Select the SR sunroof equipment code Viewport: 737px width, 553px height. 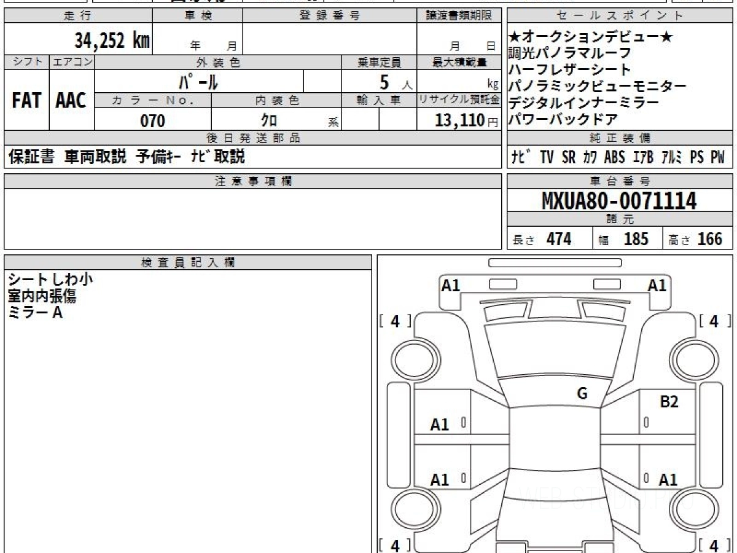[x=569, y=157]
